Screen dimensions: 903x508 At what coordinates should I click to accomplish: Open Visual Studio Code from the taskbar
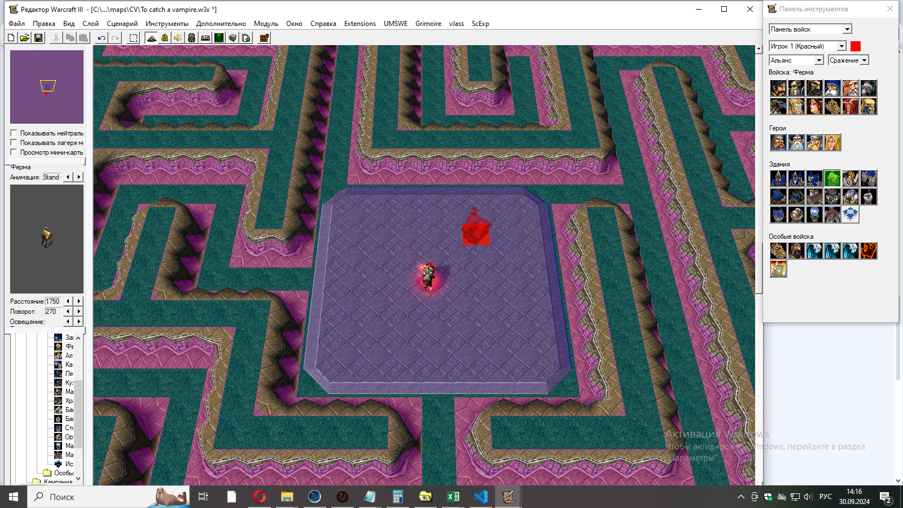click(480, 497)
